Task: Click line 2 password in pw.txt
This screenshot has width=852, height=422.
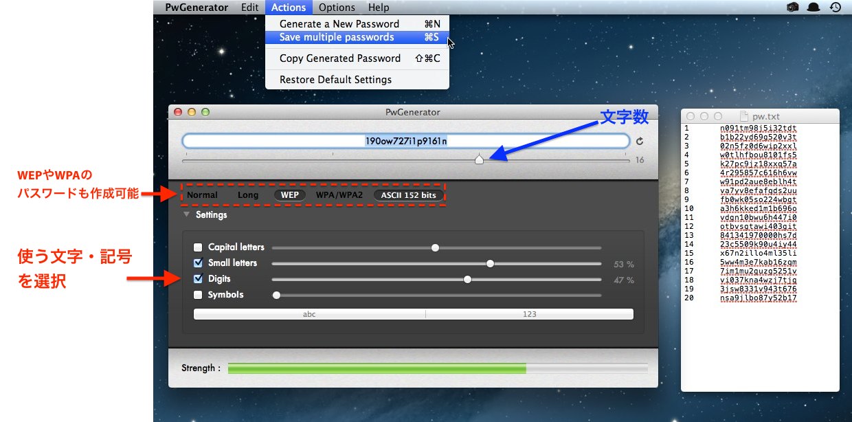Action: click(x=759, y=137)
